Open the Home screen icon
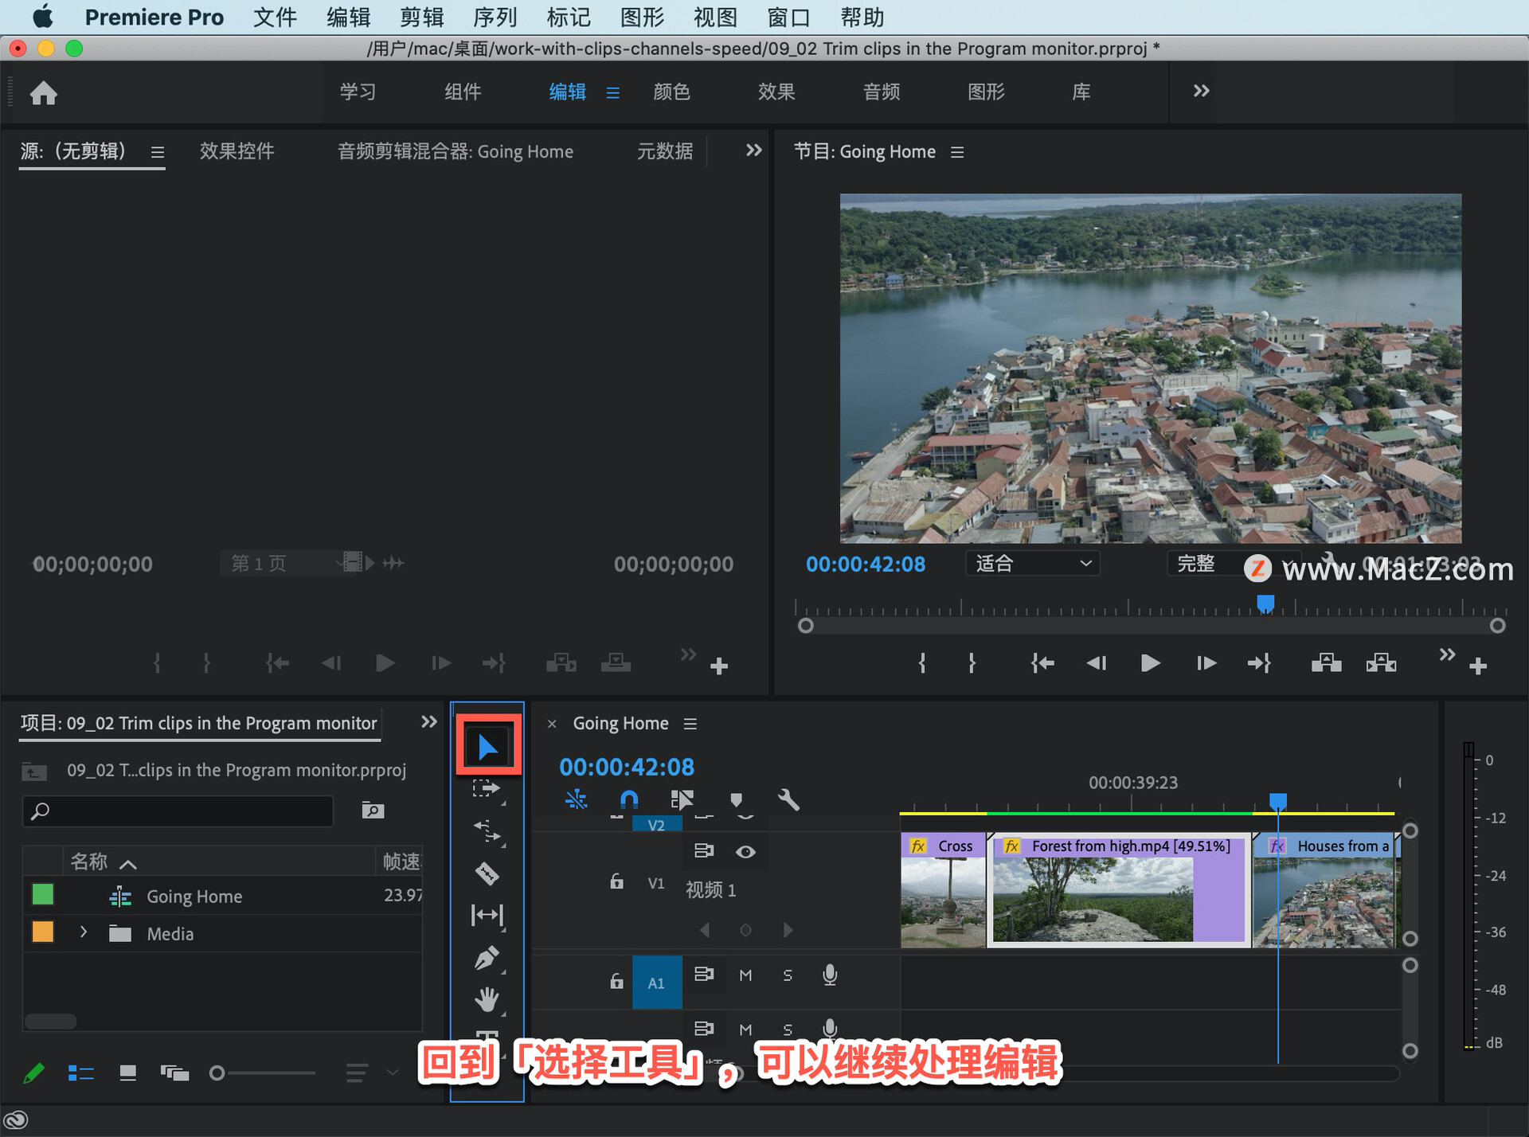 [44, 93]
